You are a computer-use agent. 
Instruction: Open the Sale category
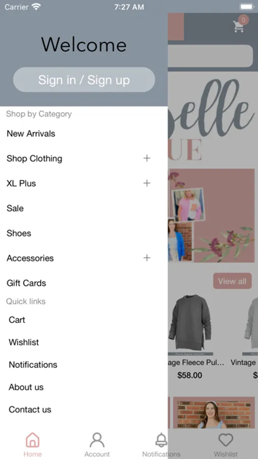[x=15, y=208]
